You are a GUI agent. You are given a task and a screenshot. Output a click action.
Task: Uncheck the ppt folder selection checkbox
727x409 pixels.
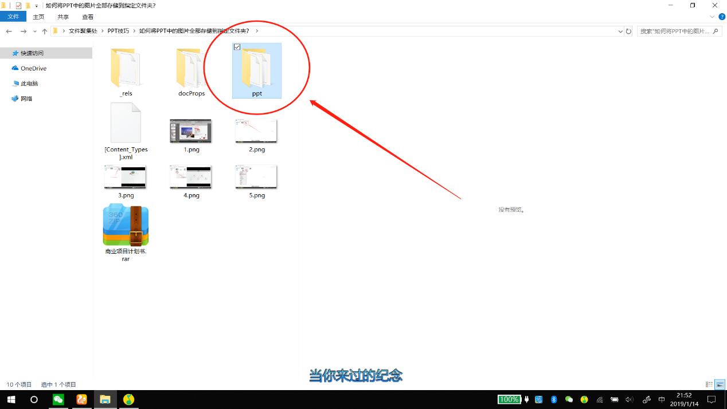pos(237,47)
